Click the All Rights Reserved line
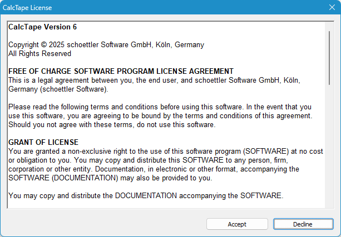 pos(39,54)
